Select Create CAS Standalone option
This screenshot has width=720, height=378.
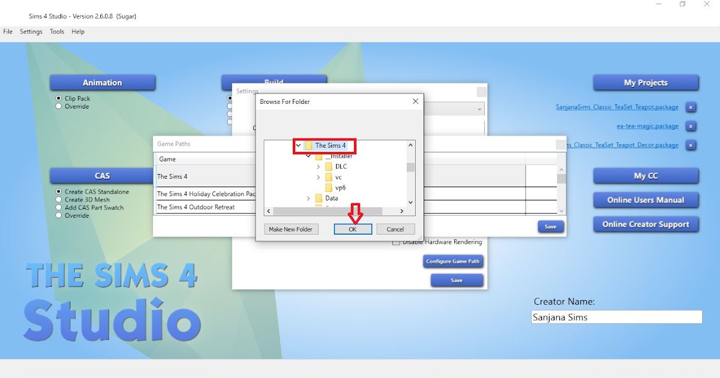(58, 191)
